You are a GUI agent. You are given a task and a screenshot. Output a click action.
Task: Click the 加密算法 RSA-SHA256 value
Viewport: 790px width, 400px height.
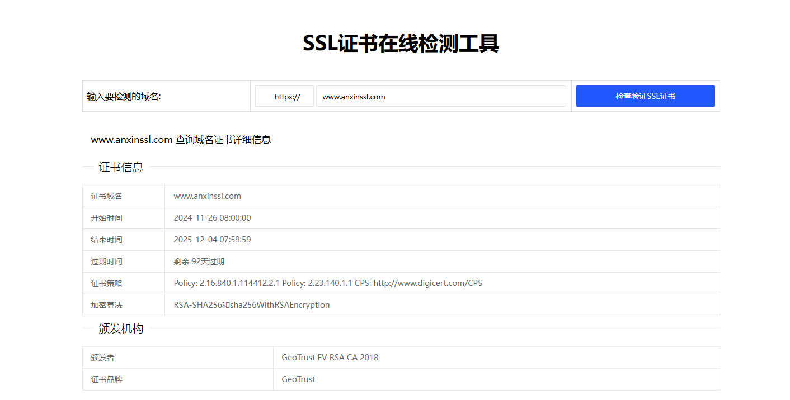coord(251,304)
